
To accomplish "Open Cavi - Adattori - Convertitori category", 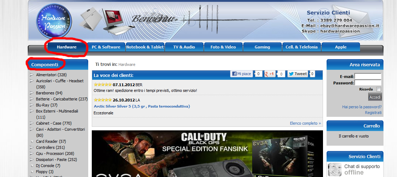I will tap(60, 132).
